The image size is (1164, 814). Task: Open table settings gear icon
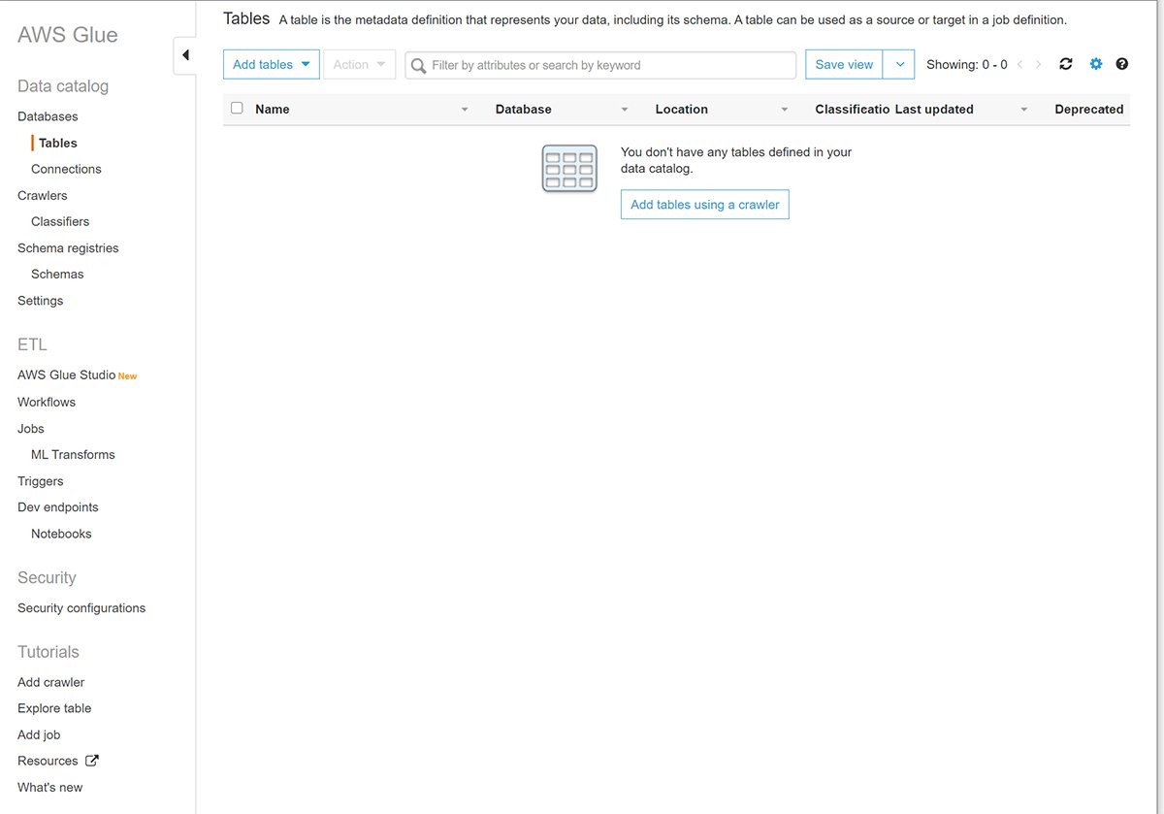click(1096, 64)
